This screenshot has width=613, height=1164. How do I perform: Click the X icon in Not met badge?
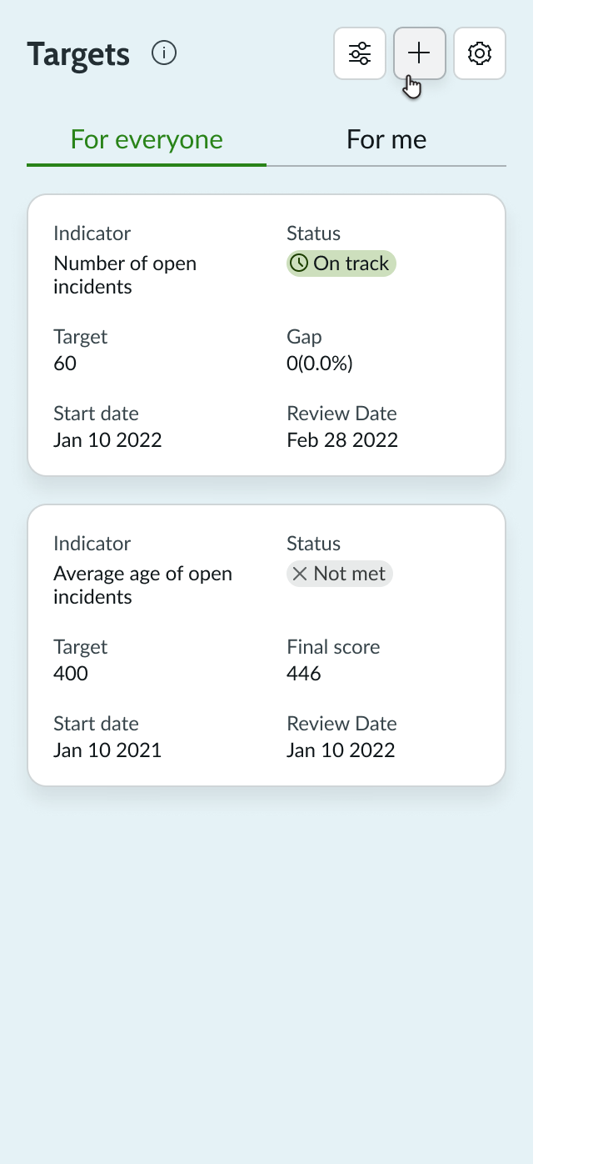tap(302, 573)
